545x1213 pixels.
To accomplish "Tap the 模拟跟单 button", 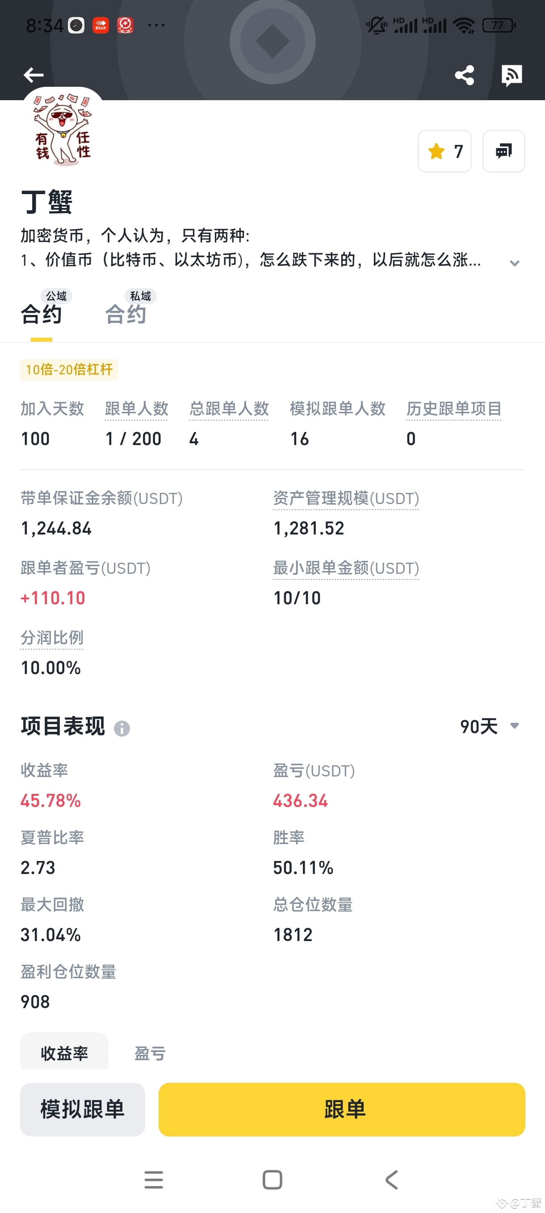I will (82, 1109).
